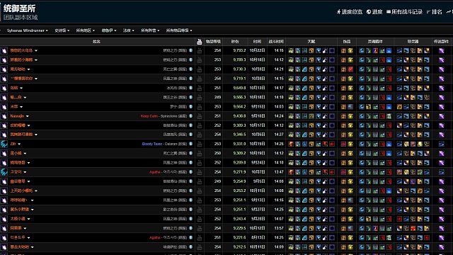Sort by the 姓名 column header

[x=96, y=42]
